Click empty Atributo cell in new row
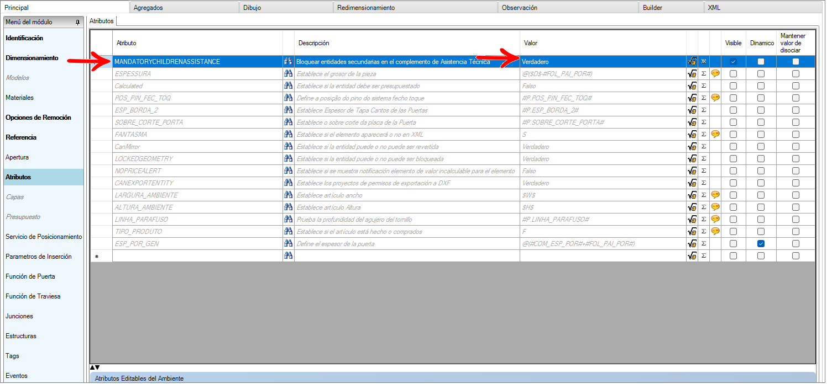 click(x=197, y=256)
